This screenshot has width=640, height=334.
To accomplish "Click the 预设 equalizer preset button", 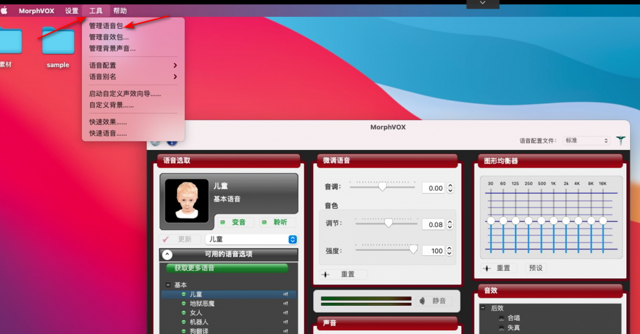I will 536,268.
